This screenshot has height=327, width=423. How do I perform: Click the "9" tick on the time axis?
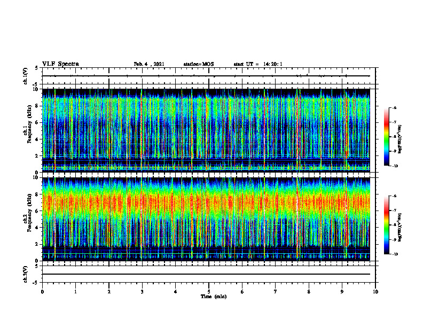click(342, 292)
